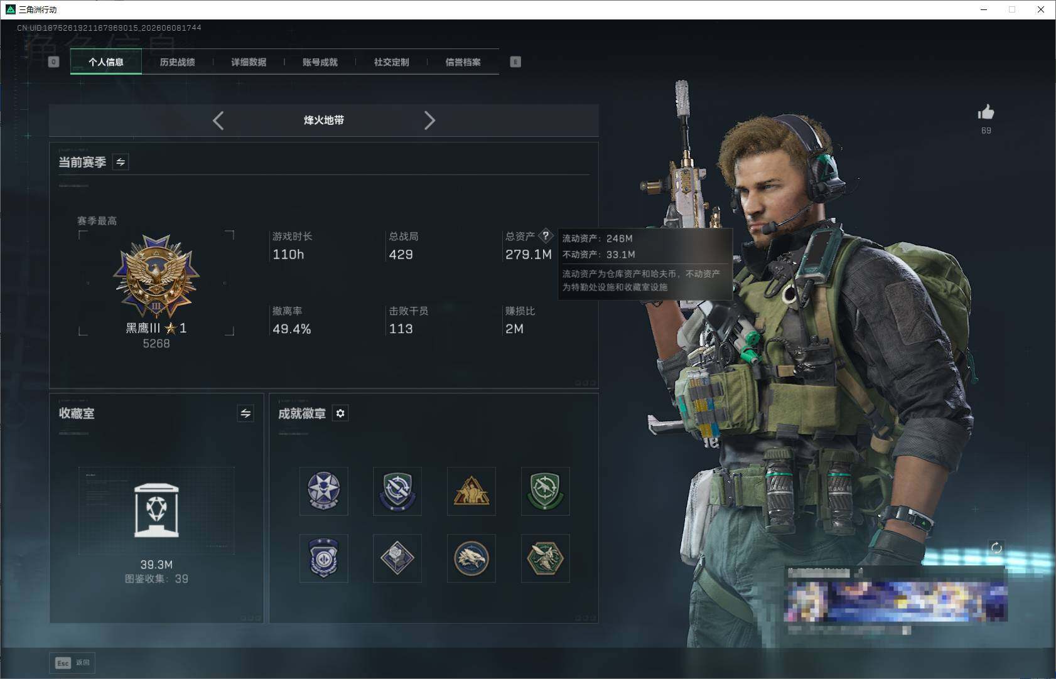This screenshot has width=1056, height=679.
Task: Select the gold triangle soldiers badge
Action: pos(471,491)
